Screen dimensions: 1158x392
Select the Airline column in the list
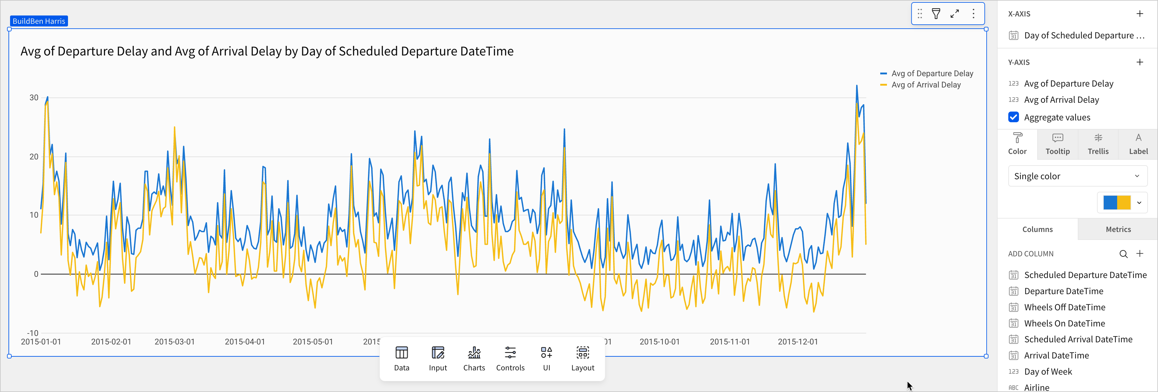[x=1036, y=387]
